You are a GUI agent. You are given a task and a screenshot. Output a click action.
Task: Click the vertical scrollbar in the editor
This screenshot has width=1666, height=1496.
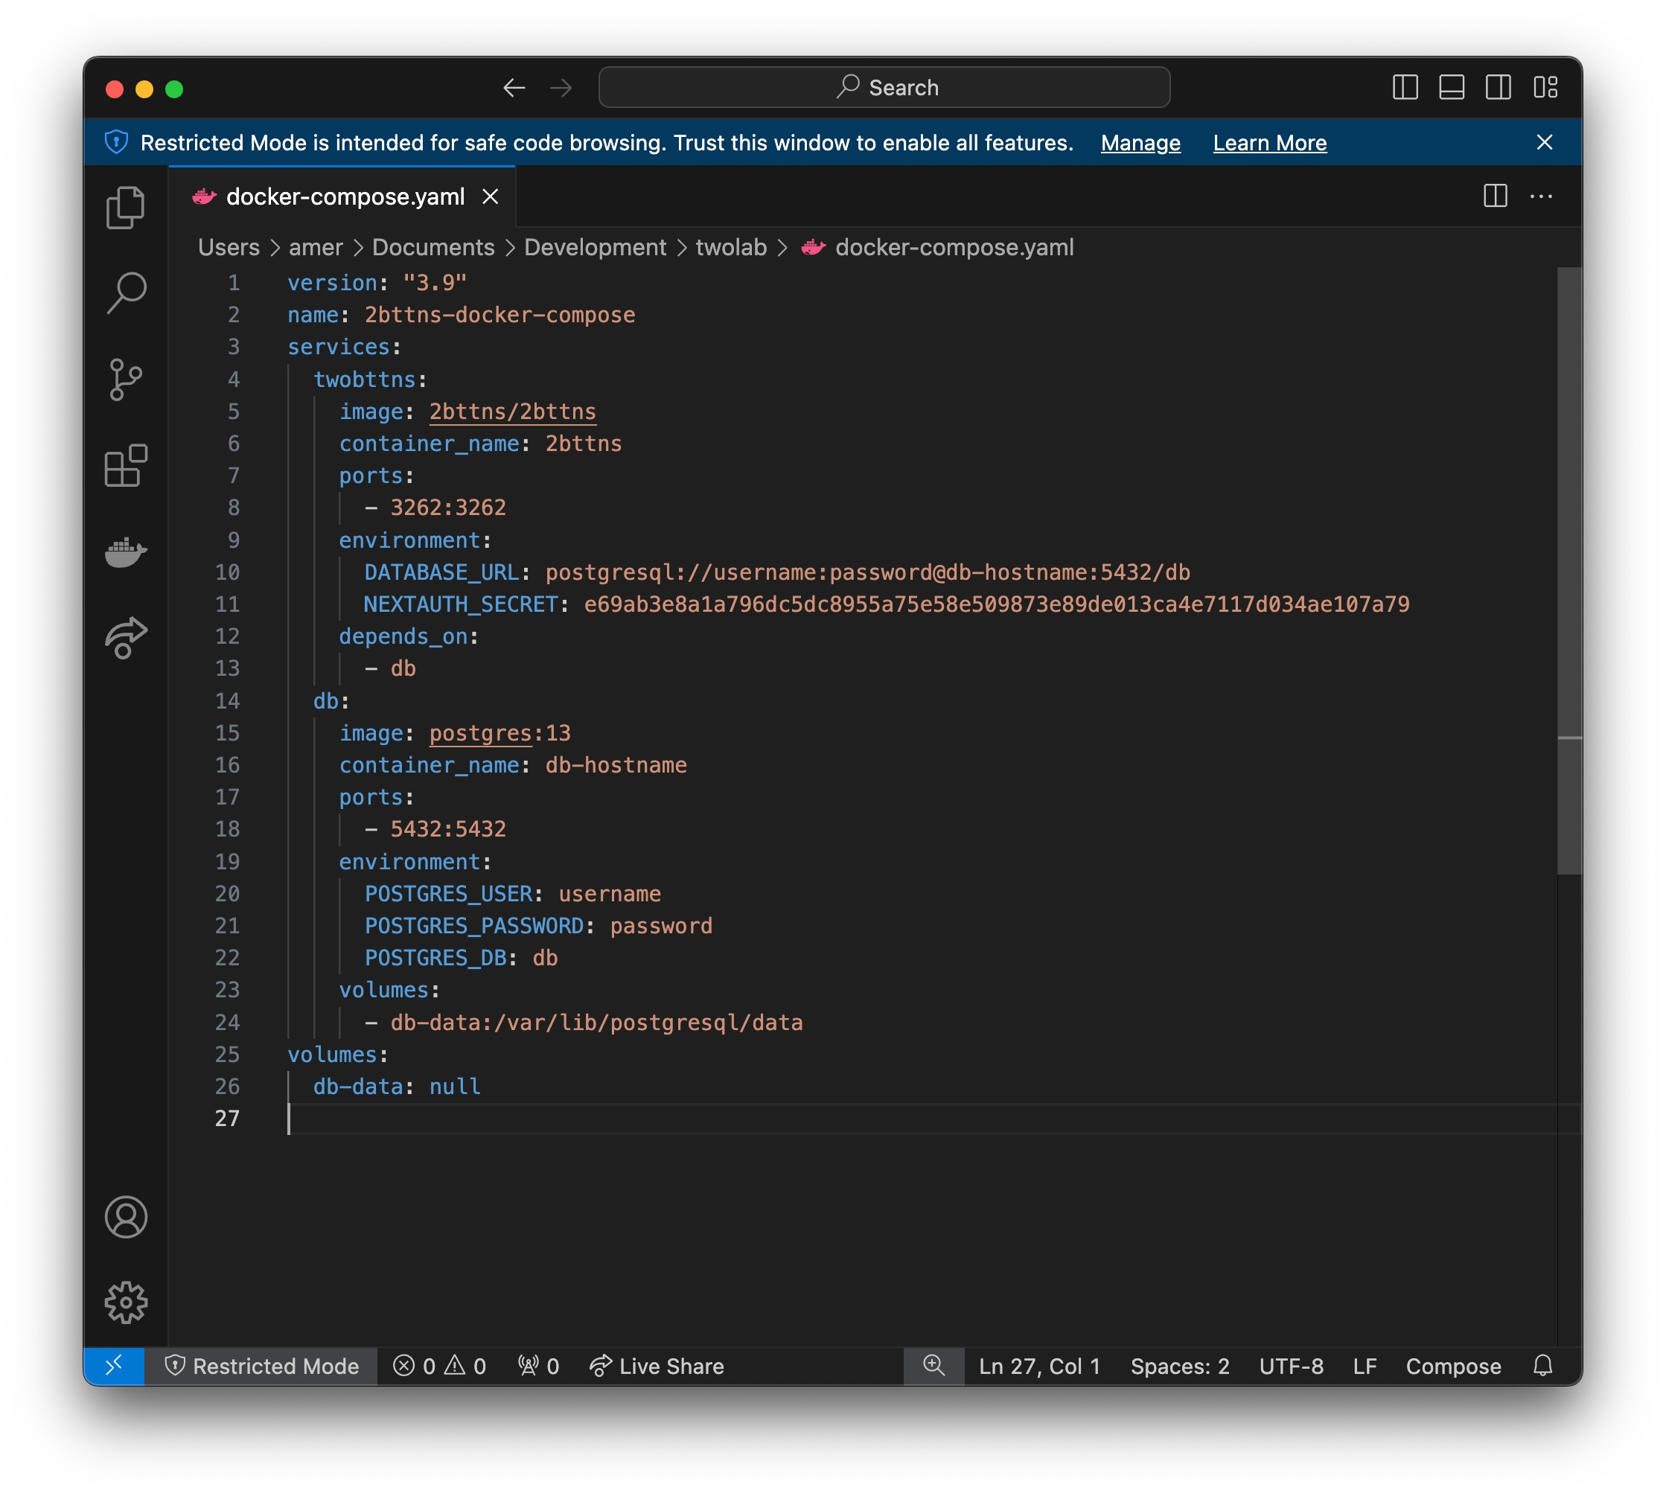click(x=1569, y=572)
